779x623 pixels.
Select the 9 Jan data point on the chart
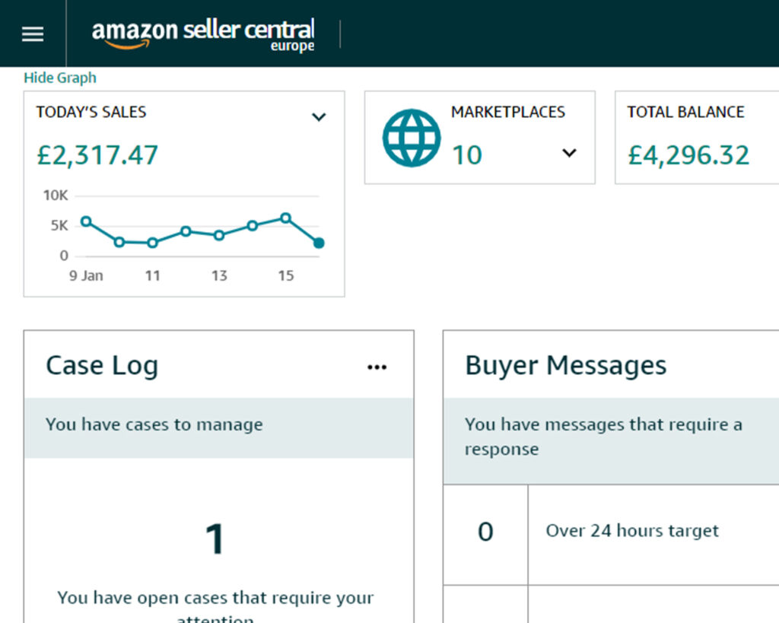point(86,221)
